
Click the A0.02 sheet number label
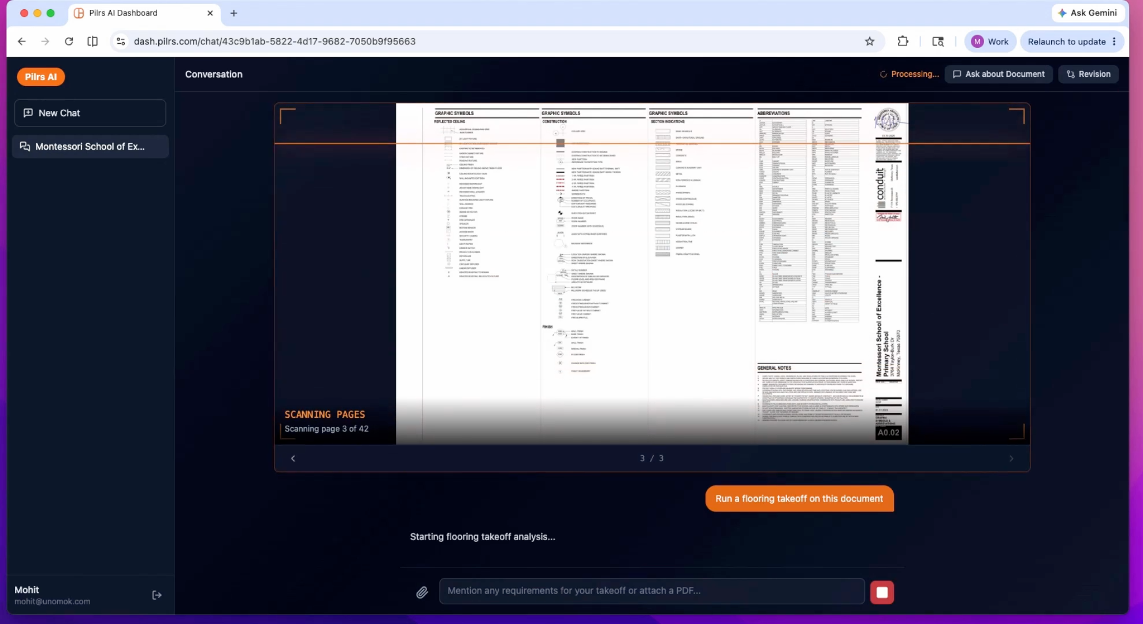(x=888, y=432)
